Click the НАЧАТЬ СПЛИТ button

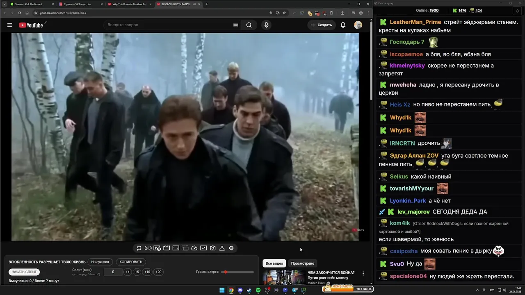point(24,272)
